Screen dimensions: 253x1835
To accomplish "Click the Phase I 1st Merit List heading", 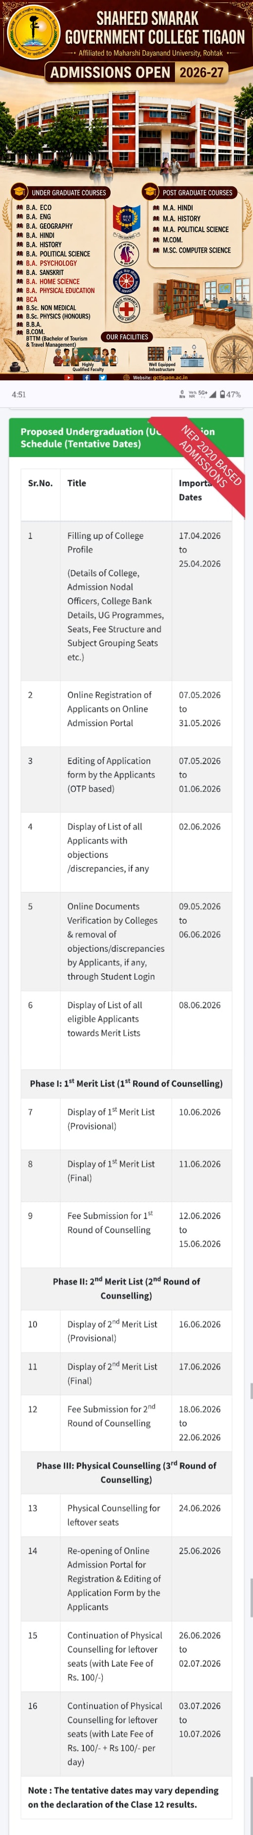I will (126, 1084).
